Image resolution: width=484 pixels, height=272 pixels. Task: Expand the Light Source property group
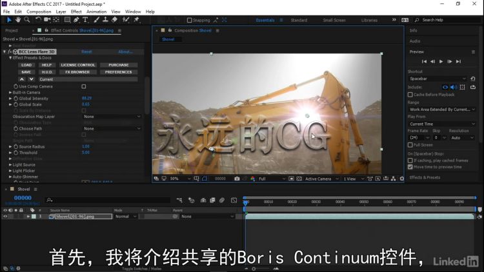coord(10,164)
